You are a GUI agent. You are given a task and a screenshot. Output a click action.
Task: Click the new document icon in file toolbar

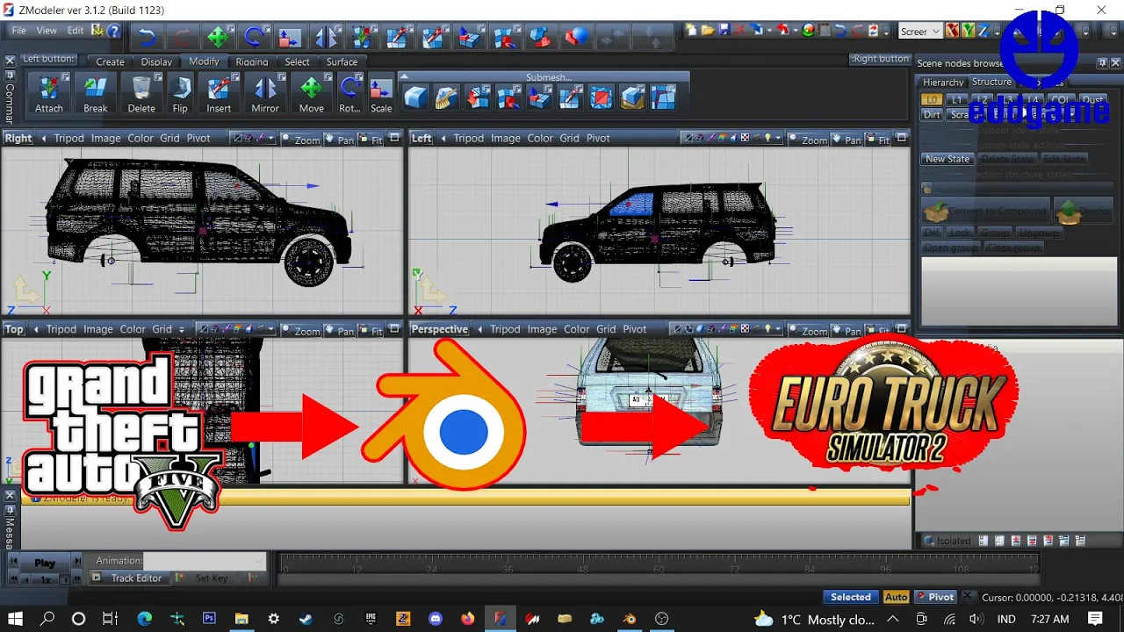692,30
